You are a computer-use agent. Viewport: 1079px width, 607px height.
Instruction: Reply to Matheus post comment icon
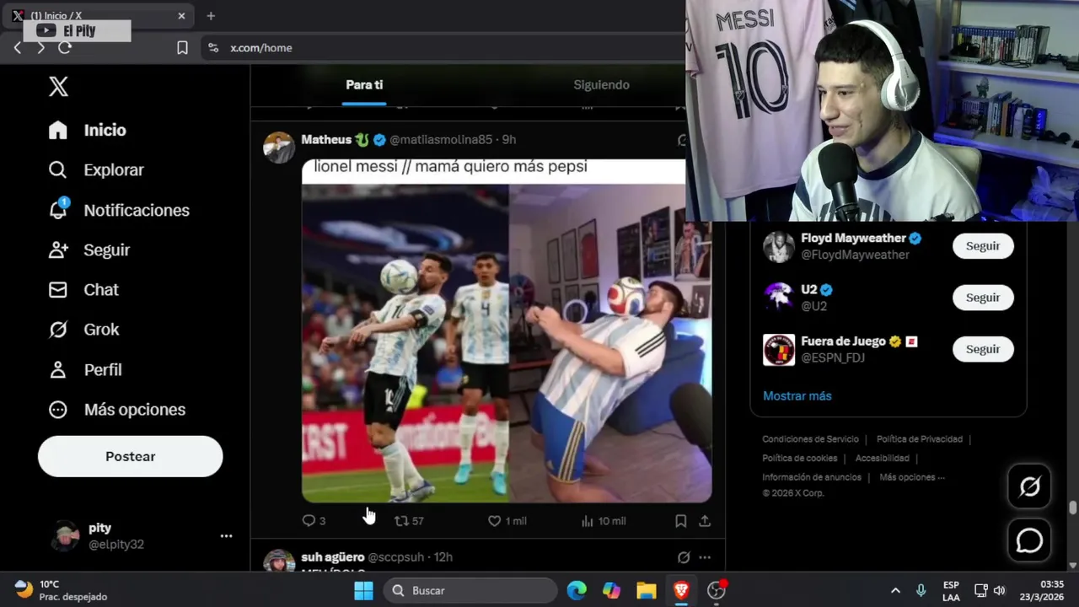click(x=309, y=521)
